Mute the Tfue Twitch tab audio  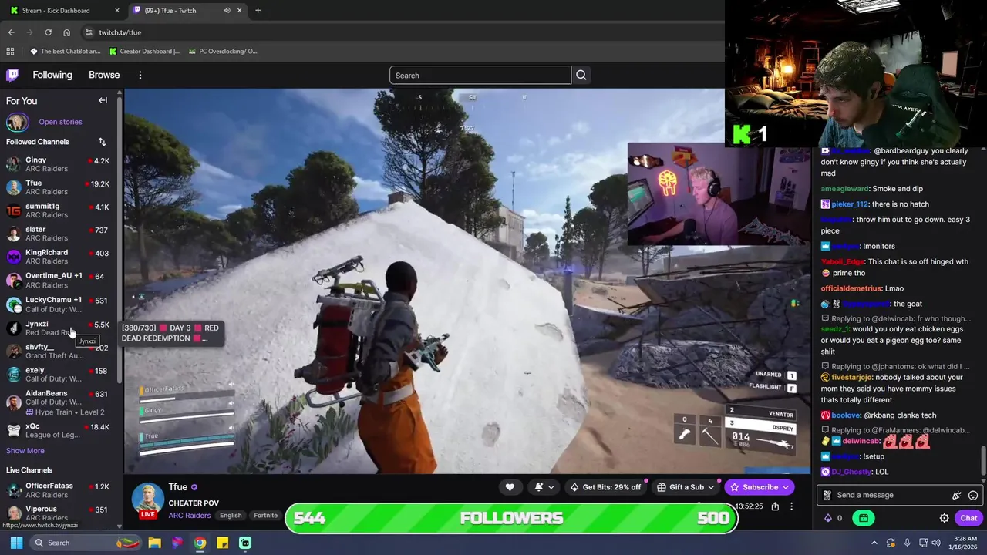[x=227, y=10]
